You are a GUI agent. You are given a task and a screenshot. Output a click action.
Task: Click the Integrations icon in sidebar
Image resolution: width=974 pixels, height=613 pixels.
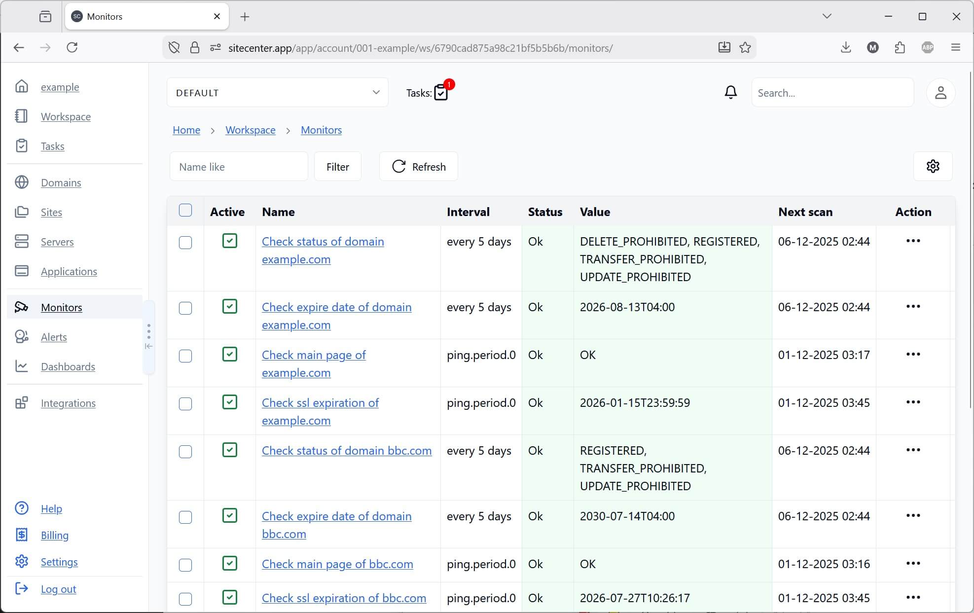22,403
